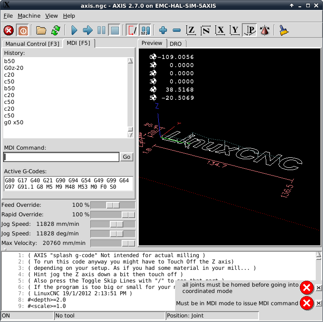Dismiss the joints must be homed error
This screenshot has width=323, height=322.
(x=318, y=288)
